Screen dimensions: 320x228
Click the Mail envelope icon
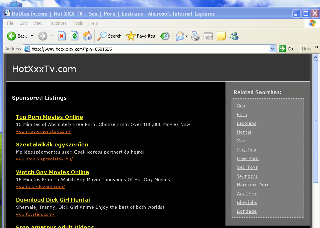point(180,36)
